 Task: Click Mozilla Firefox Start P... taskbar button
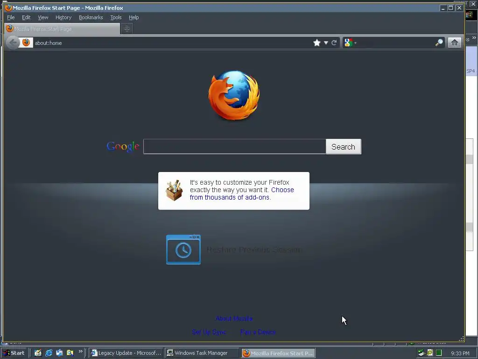[x=278, y=353]
